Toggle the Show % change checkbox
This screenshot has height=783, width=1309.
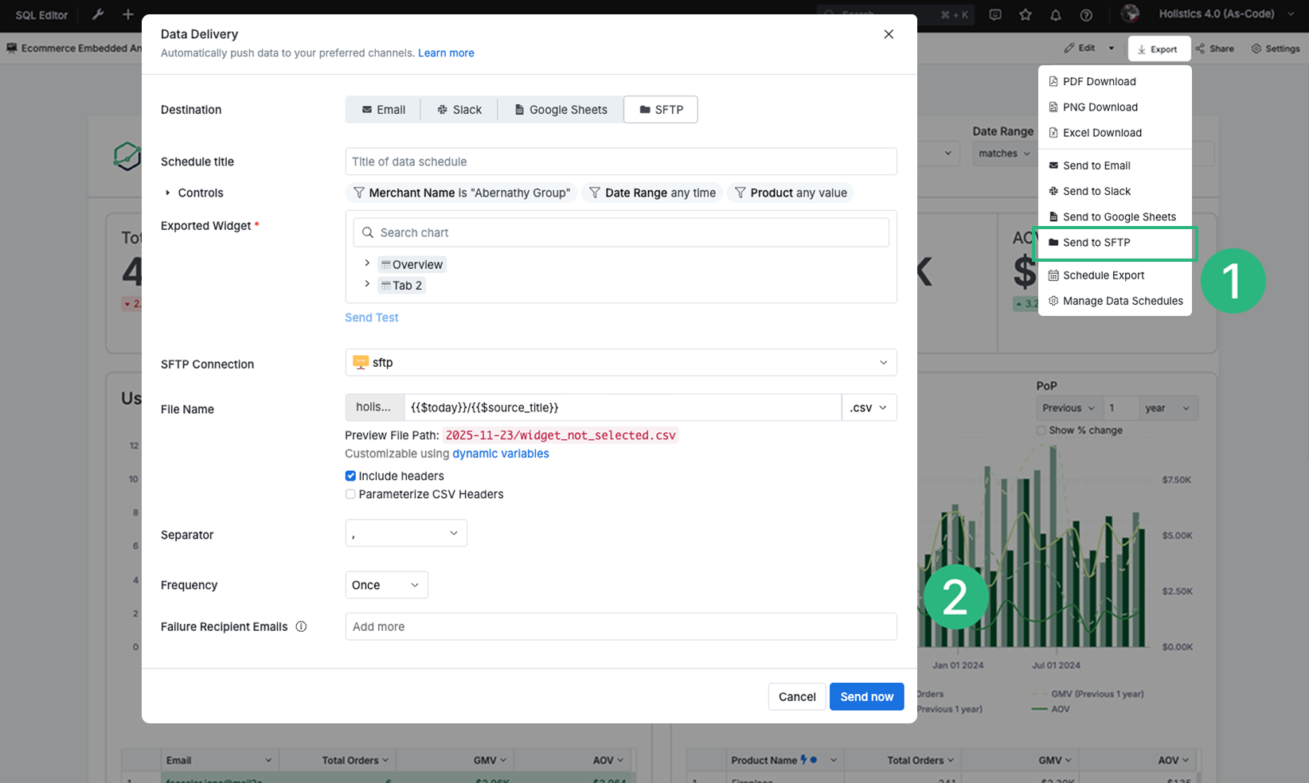[1041, 430]
